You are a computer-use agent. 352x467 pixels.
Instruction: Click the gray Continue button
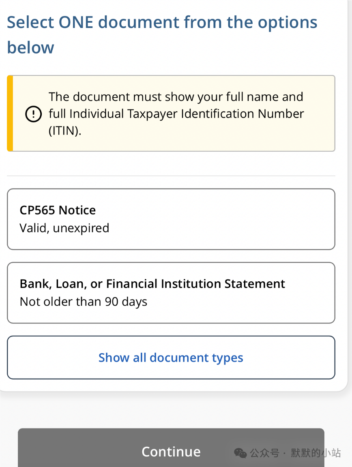tap(171, 448)
